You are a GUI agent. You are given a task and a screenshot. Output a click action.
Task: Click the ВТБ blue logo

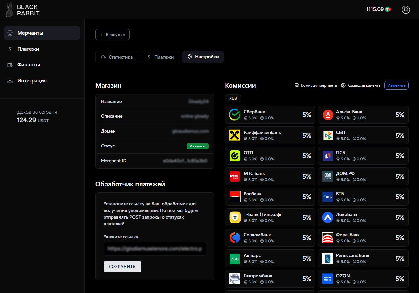pyautogui.click(x=328, y=197)
